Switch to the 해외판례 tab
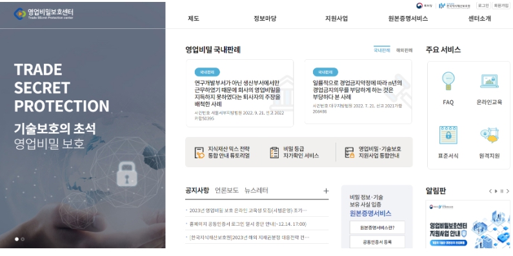 click(x=405, y=50)
